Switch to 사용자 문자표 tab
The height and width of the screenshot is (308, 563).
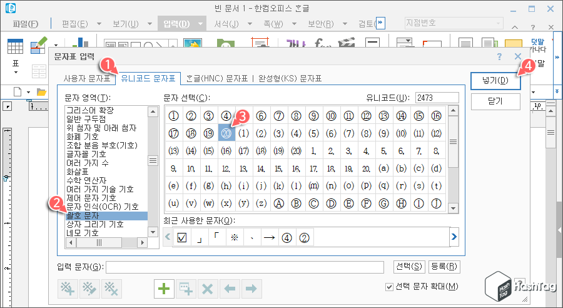coord(86,78)
